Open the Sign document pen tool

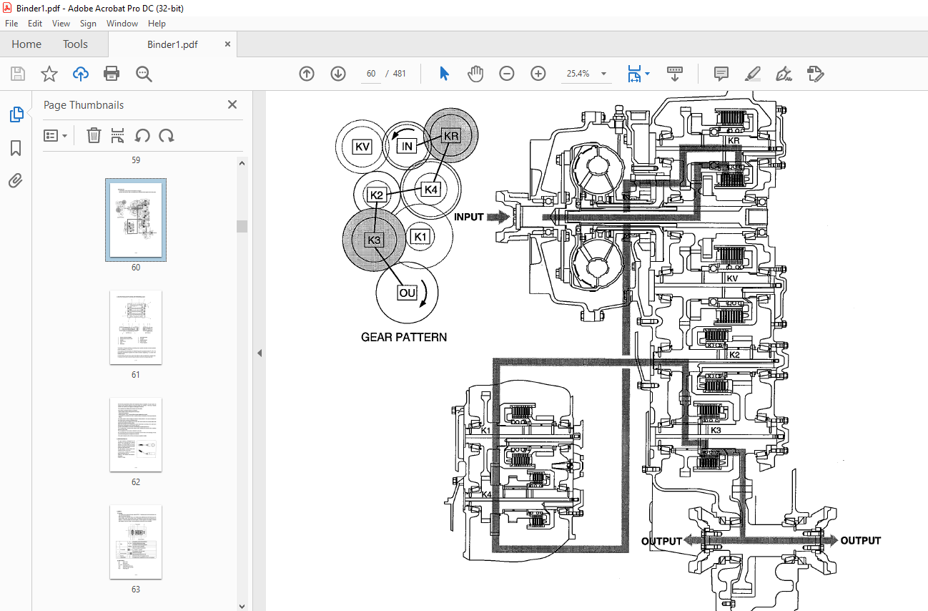(784, 74)
